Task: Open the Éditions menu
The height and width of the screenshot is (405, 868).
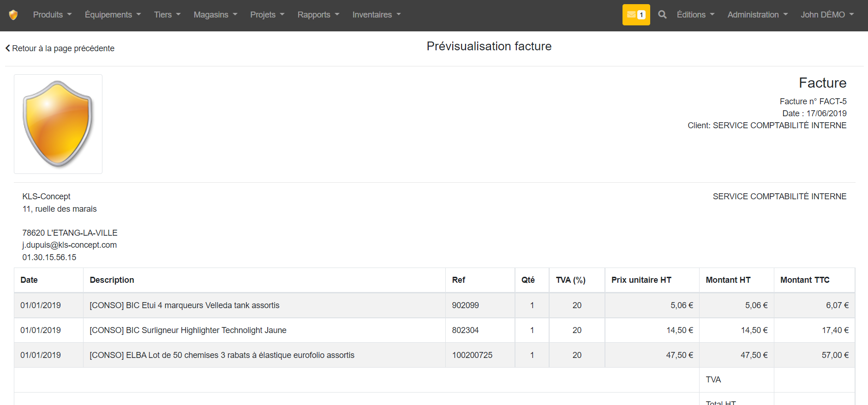Action: (x=695, y=15)
